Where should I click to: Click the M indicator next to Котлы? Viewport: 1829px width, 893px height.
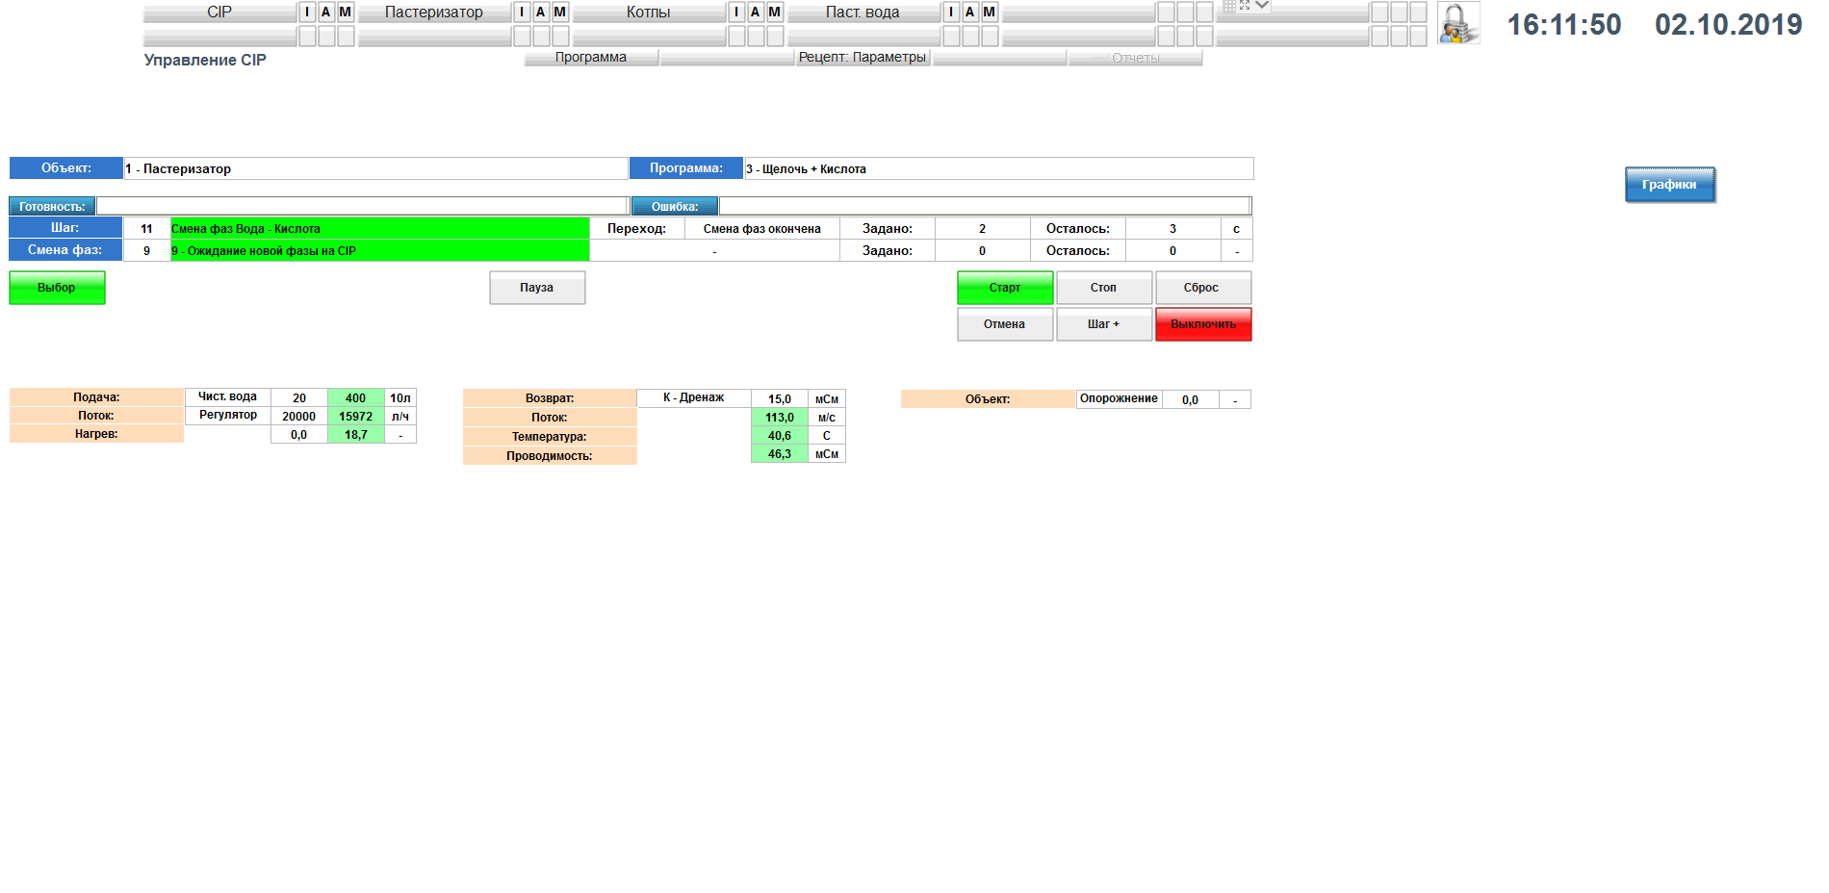[775, 13]
